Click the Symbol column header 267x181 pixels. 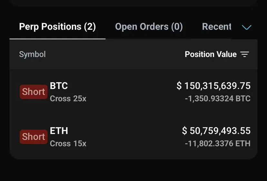(32, 54)
